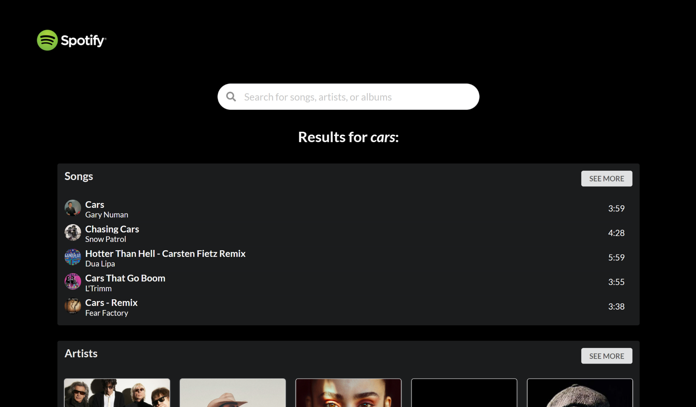Click the Cars by Gary Numan song row
Viewport: 696px width, 407px height.
click(x=348, y=208)
